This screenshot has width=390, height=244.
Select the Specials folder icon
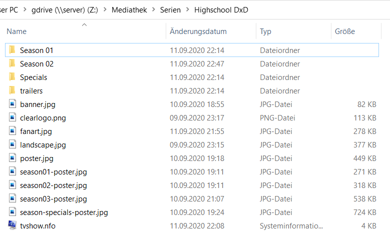[12, 77]
